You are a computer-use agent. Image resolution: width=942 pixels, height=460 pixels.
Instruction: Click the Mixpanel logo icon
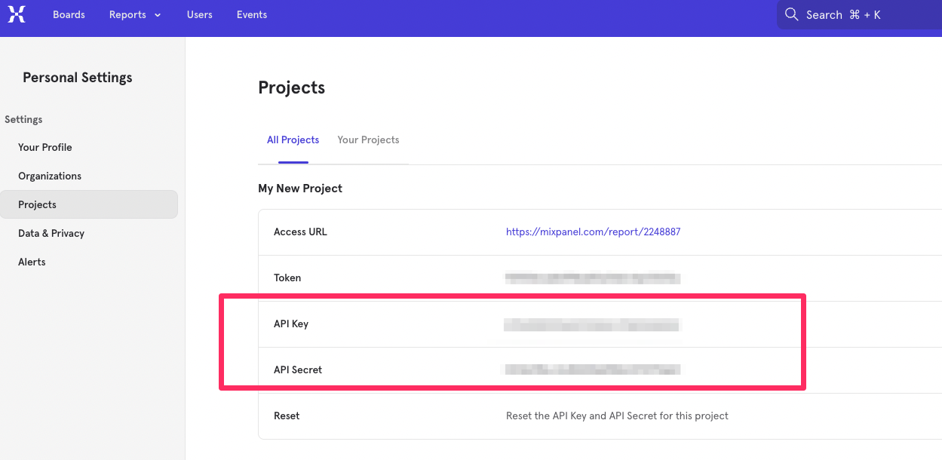pos(17,14)
